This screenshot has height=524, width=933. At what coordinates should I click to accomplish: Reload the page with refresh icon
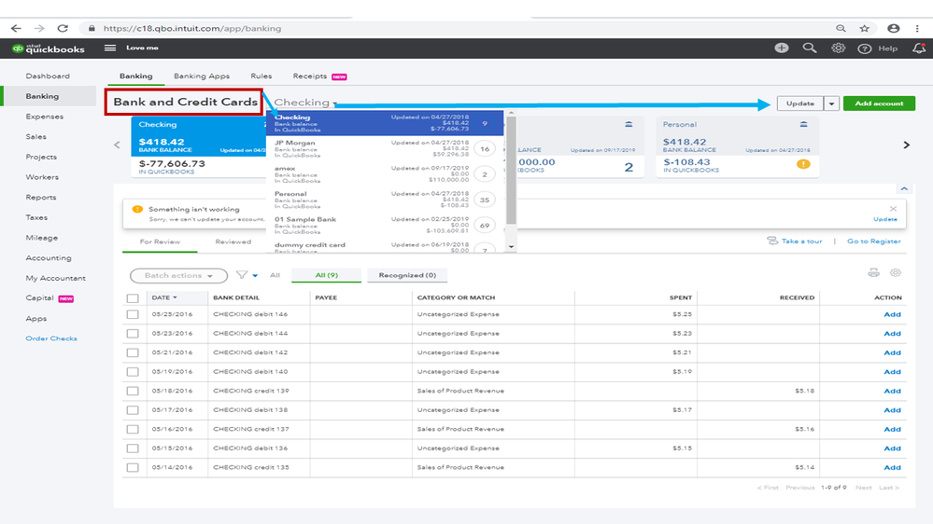pos(63,29)
